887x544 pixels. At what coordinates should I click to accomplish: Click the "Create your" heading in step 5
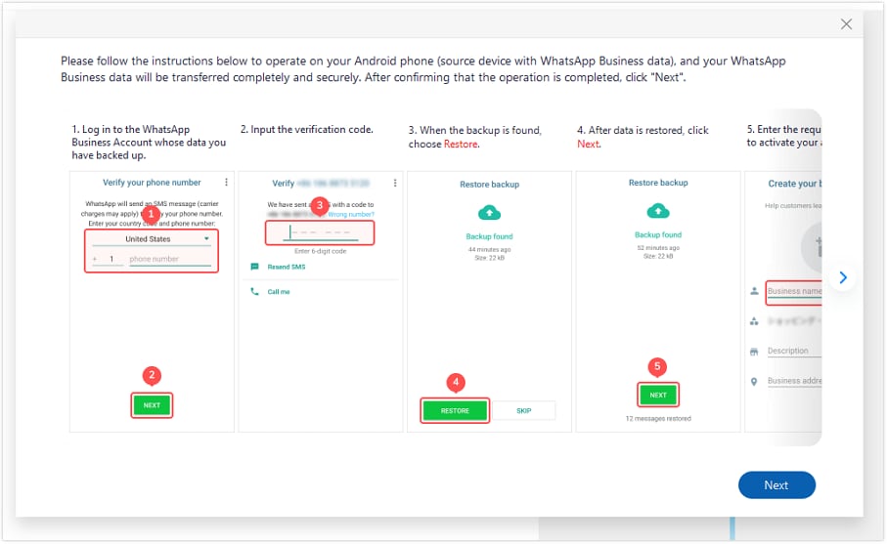pos(794,184)
